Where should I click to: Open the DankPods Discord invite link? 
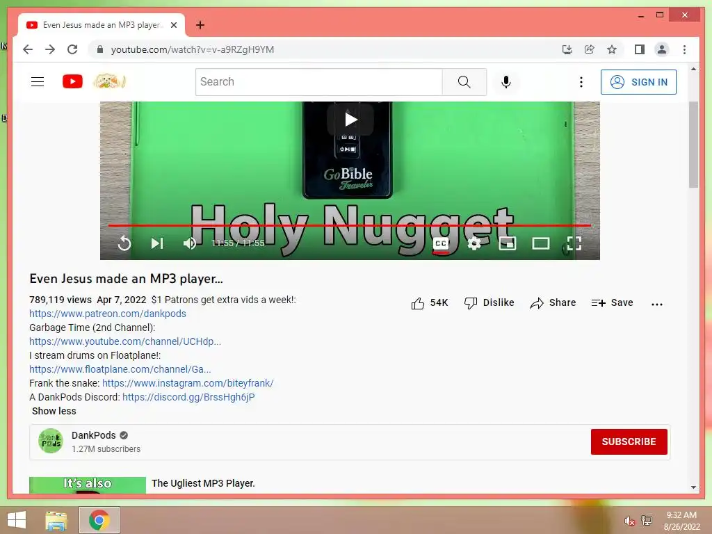pos(188,397)
